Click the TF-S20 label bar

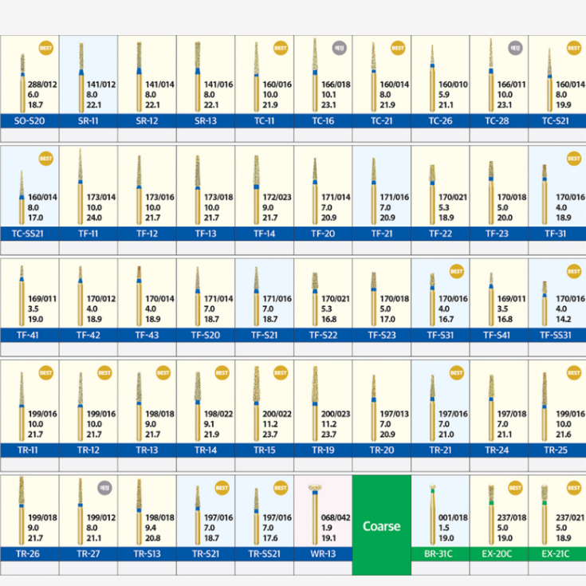click(x=206, y=335)
